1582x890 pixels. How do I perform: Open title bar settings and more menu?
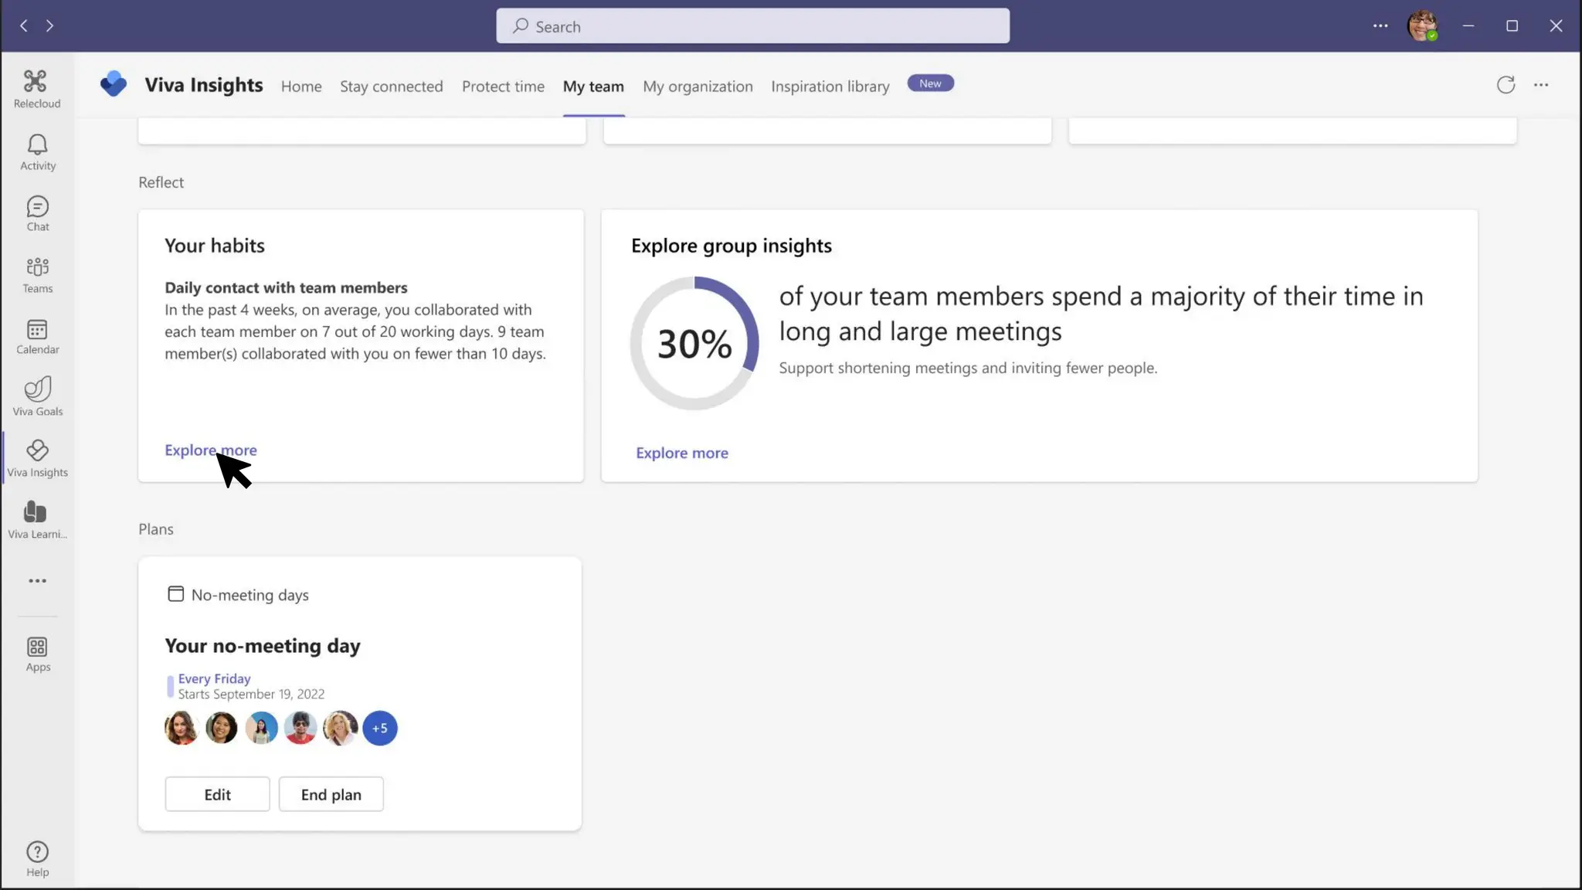1380,25
